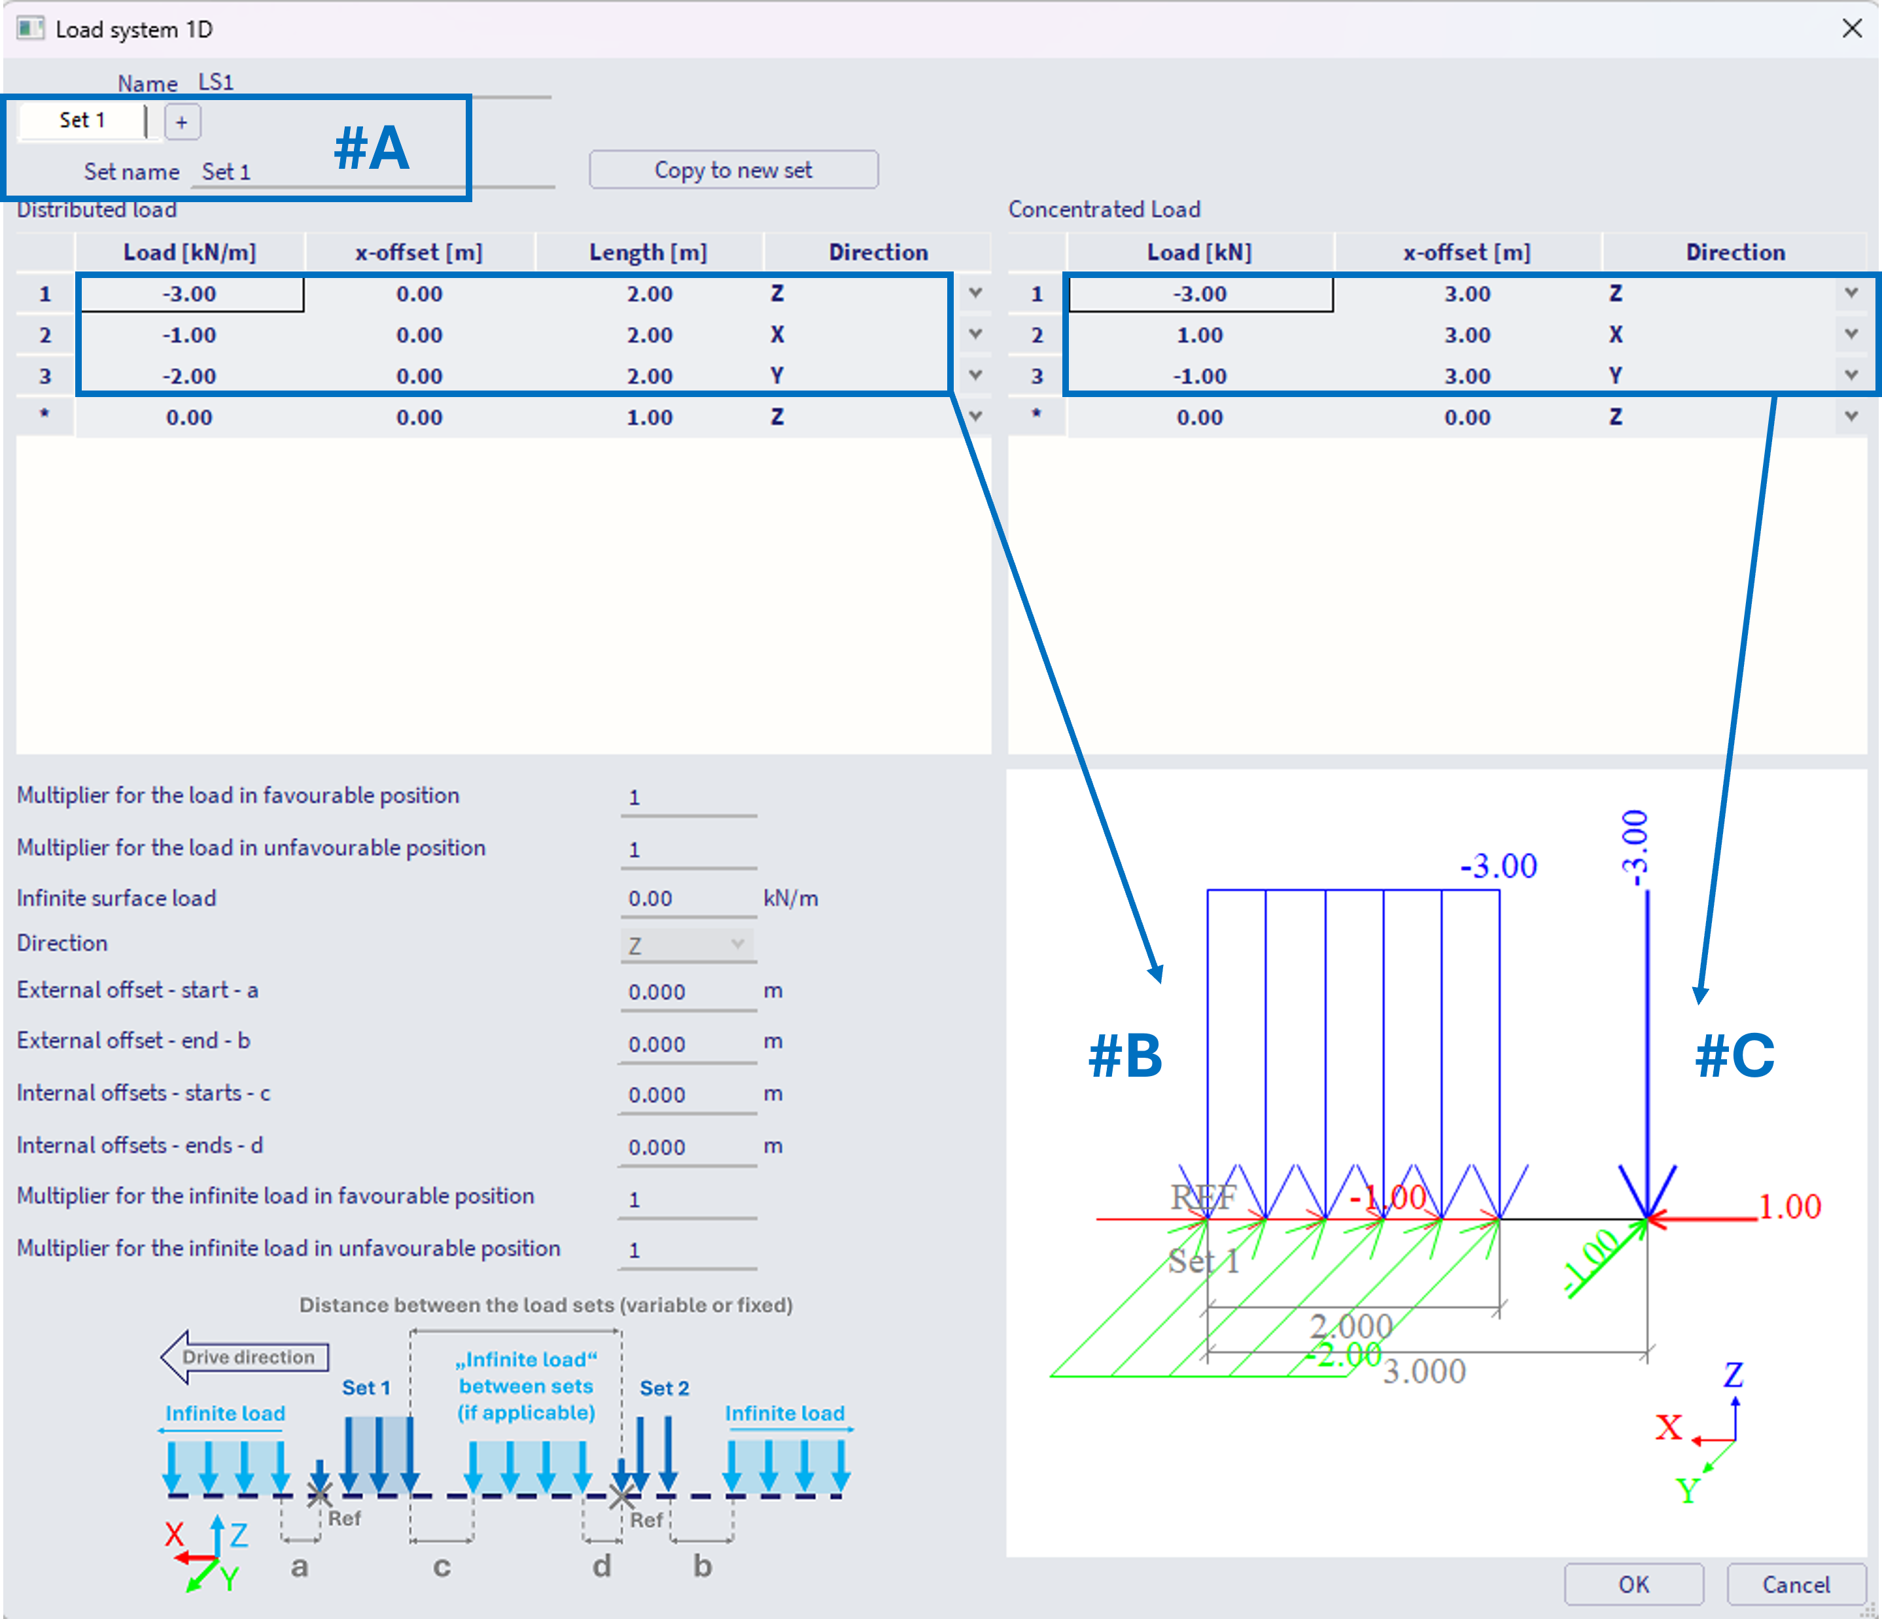This screenshot has height=1619, width=1882.
Task: Click the plus icon to add set
Action: 182,122
